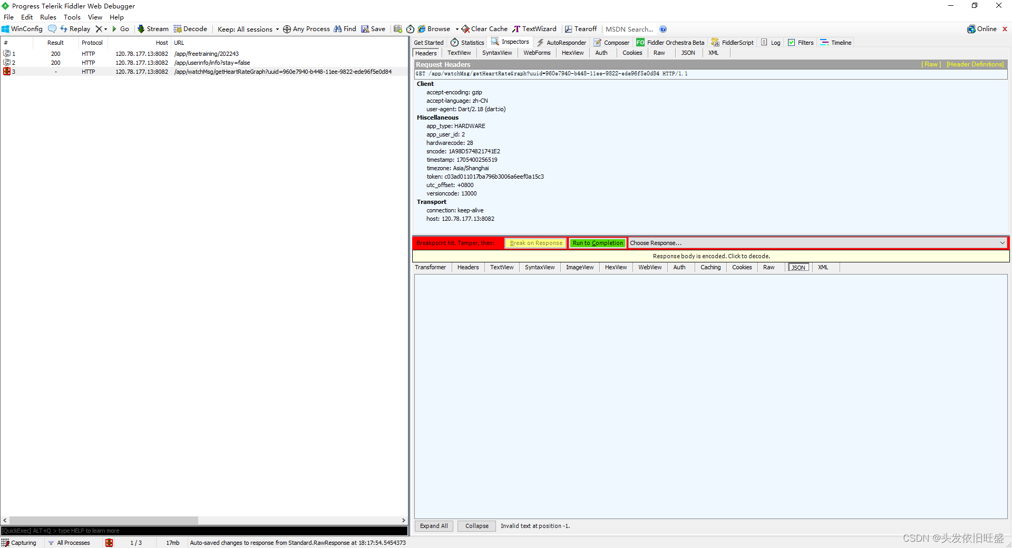Open the Choose Response dropdown

coord(817,243)
